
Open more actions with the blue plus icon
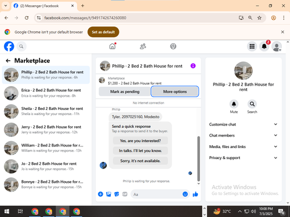[100, 194]
